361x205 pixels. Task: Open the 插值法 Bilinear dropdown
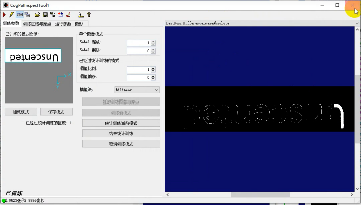[x=137, y=90]
